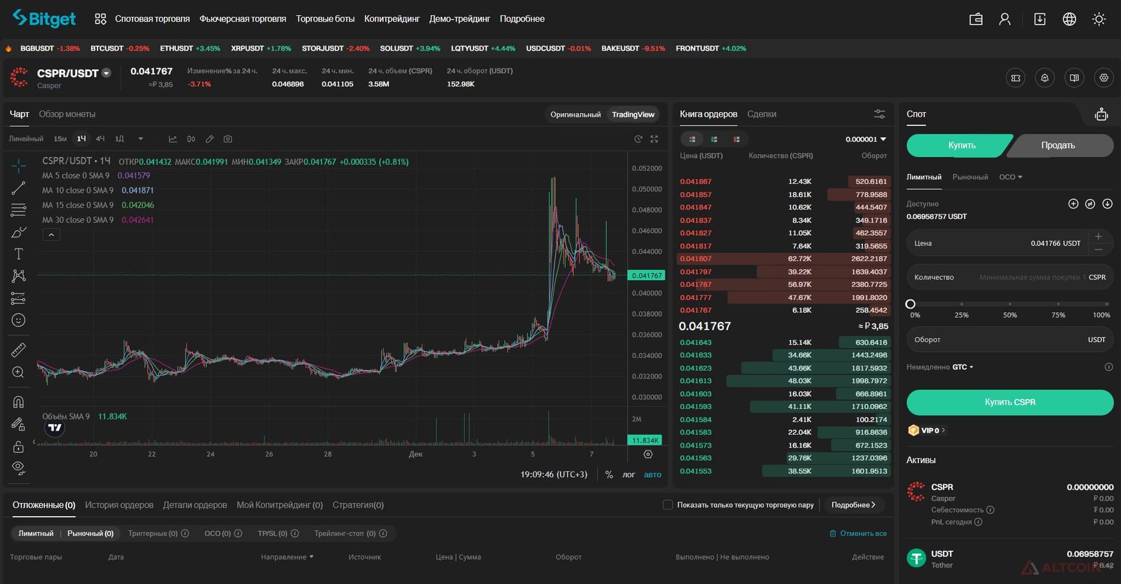Check 'Показать только текущую торговую пару'
Image resolution: width=1121 pixels, height=584 pixels.
(x=668, y=505)
